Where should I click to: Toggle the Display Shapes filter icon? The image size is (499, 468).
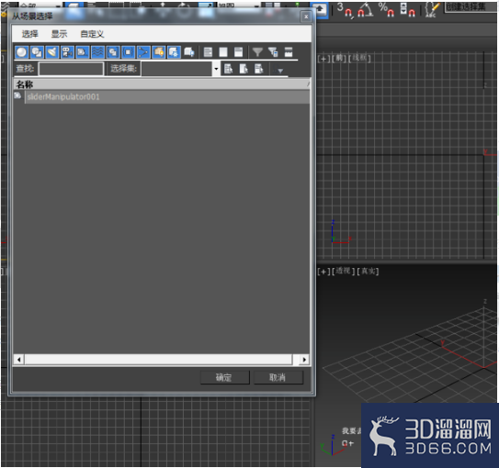coord(37,52)
